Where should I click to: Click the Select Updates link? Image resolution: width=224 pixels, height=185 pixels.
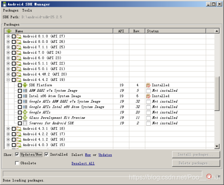click(x=105, y=155)
